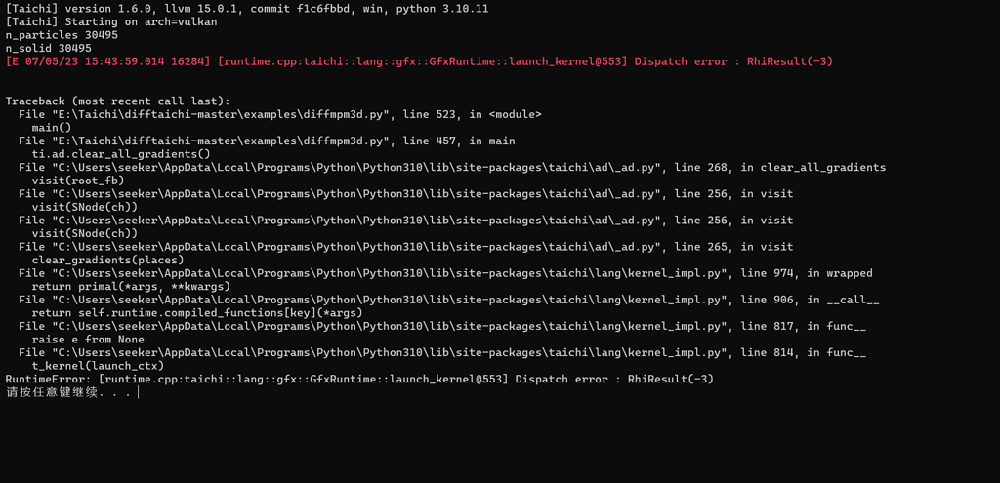Image resolution: width=1000 pixels, height=483 pixels.
Task: Click 'return primal(*args, **kwargs)' line
Action: (131, 287)
